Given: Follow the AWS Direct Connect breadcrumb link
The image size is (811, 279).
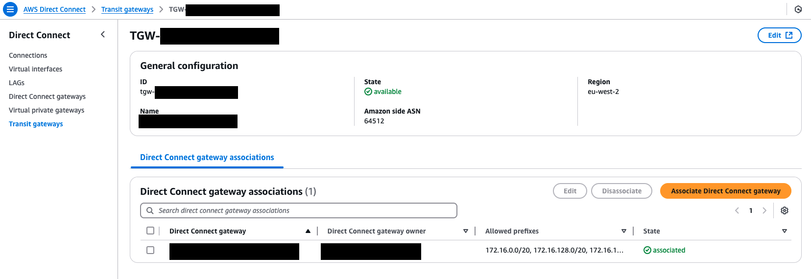Looking at the screenshot, I should [54, 9].
